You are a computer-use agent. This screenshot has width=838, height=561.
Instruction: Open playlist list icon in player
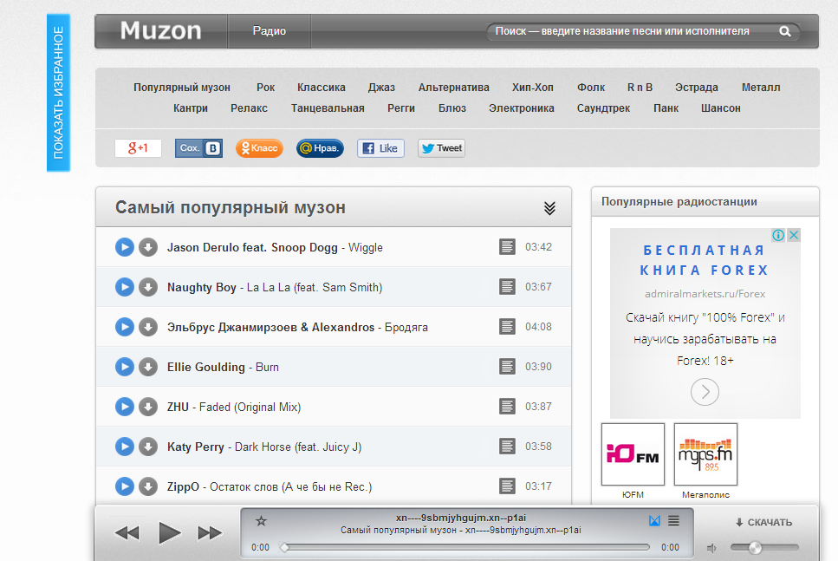[x=674, y=520]
